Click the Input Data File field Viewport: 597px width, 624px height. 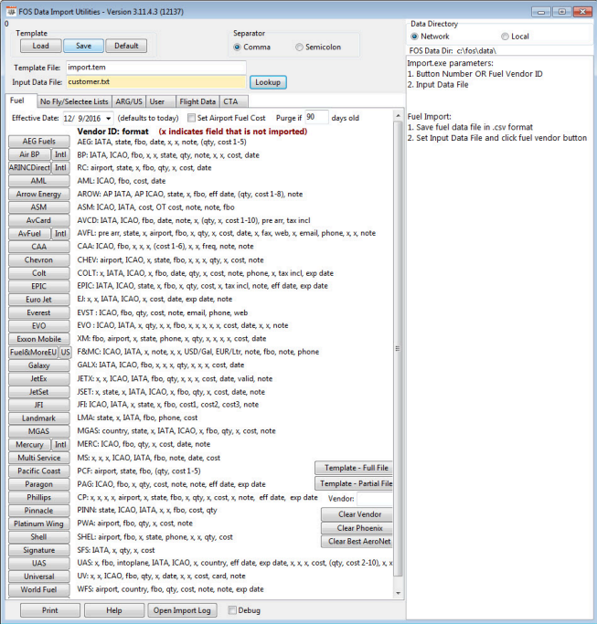tap(155, 82)
